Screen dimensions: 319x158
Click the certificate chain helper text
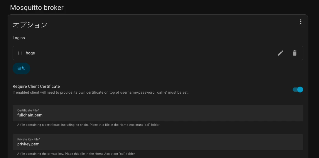(x=89, y=125)
